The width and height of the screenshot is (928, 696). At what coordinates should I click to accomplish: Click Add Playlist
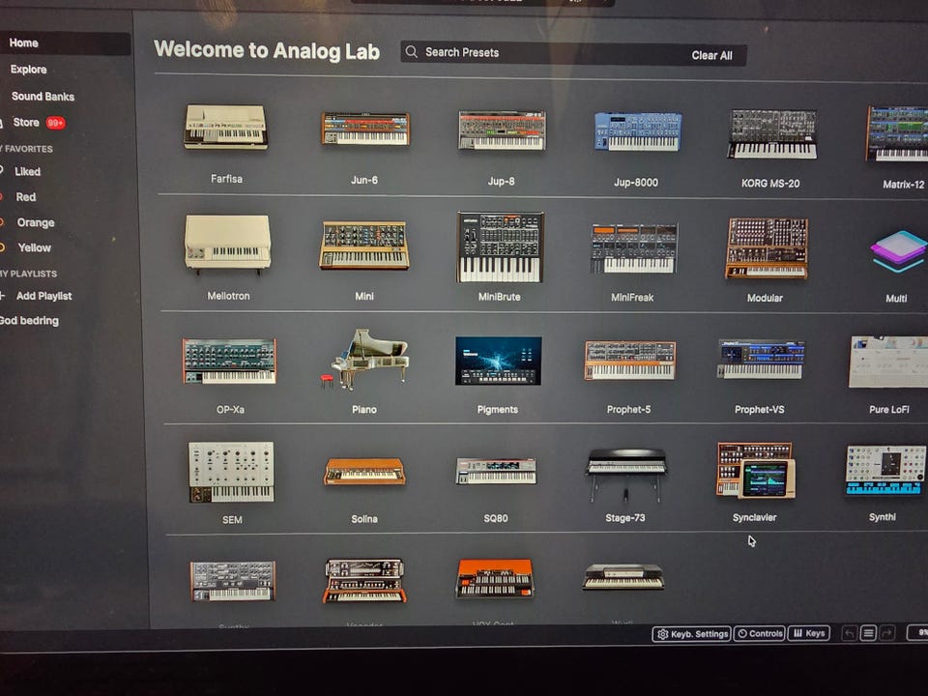coord(43,296)
